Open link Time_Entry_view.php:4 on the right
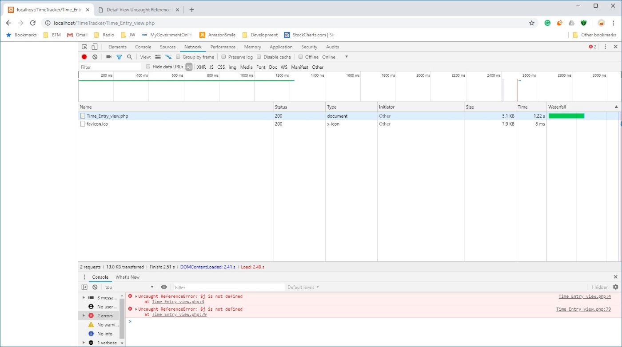The image size is (622, 347). [x=585, y=296]
